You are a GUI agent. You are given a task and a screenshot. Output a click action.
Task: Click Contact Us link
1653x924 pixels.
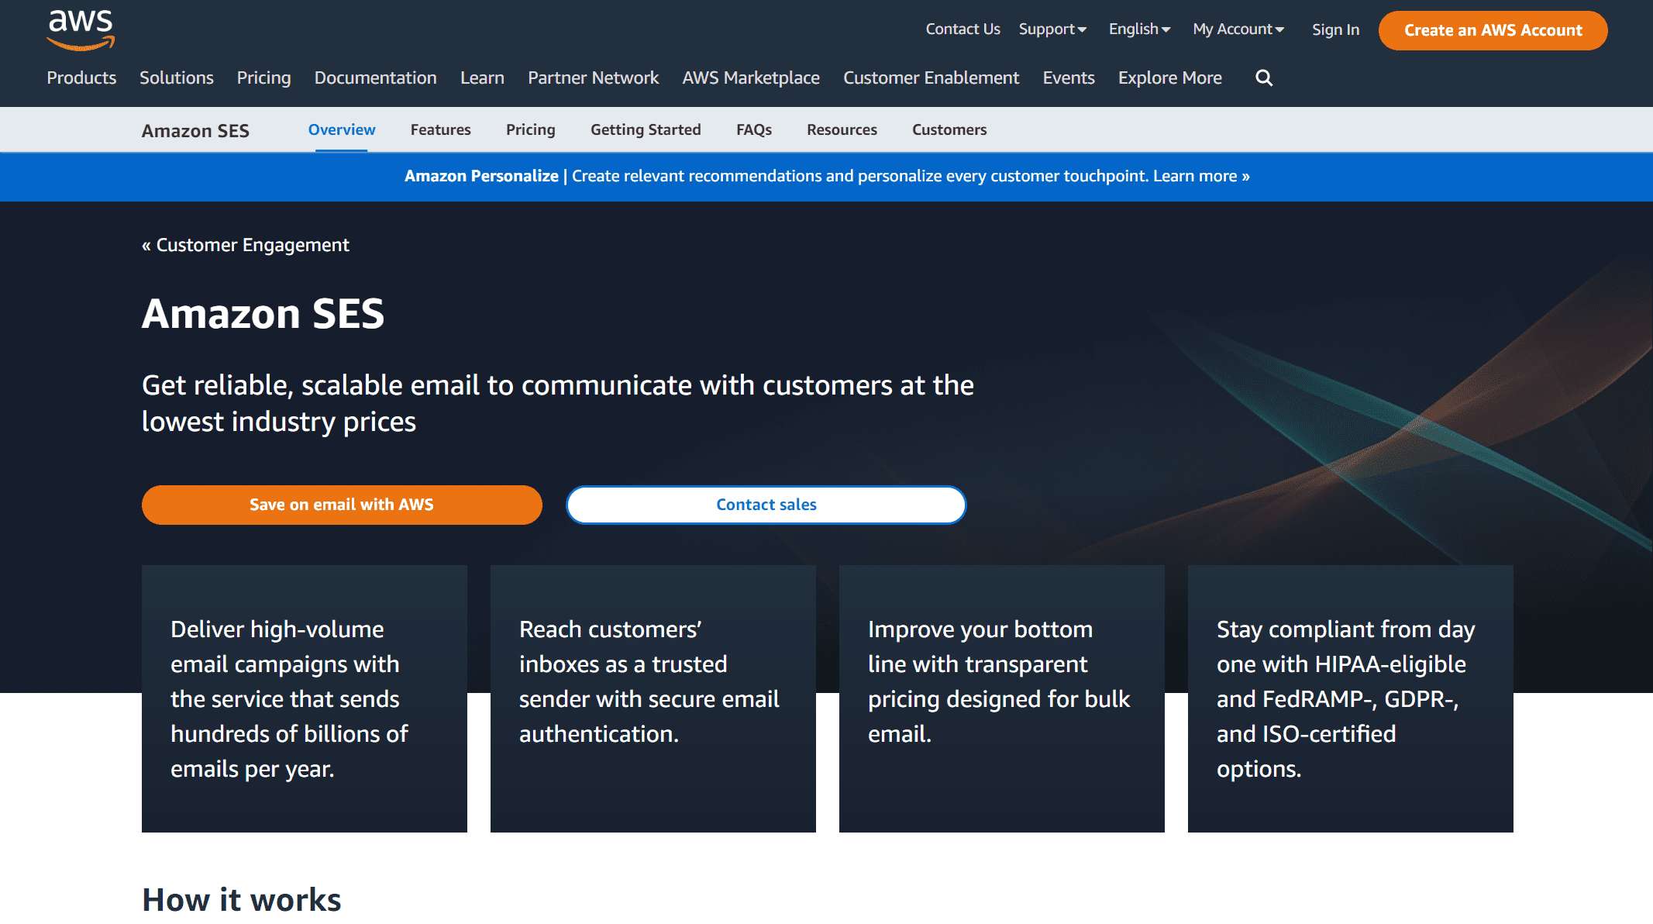963,29
